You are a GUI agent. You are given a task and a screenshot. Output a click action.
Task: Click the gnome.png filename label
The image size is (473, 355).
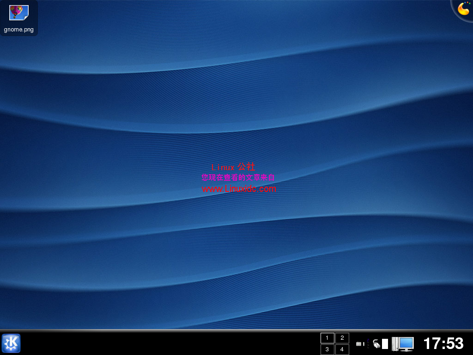[18, 30]
